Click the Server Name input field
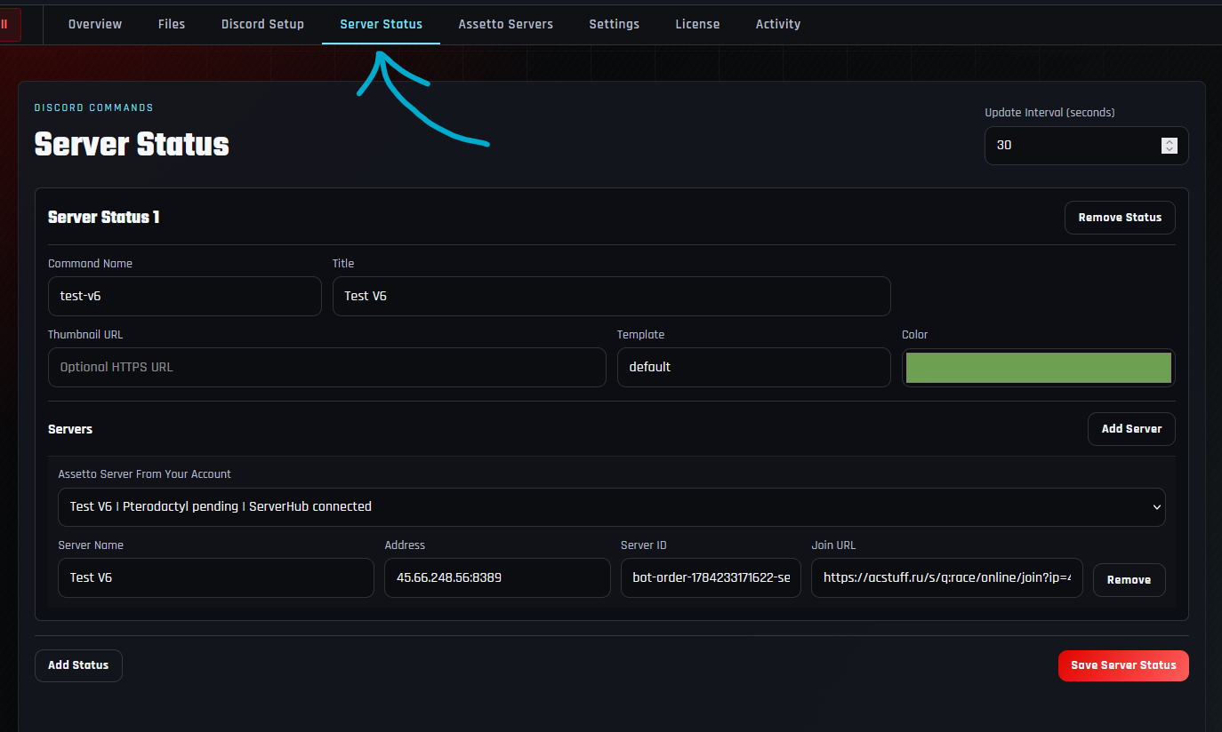 [215, 577]
